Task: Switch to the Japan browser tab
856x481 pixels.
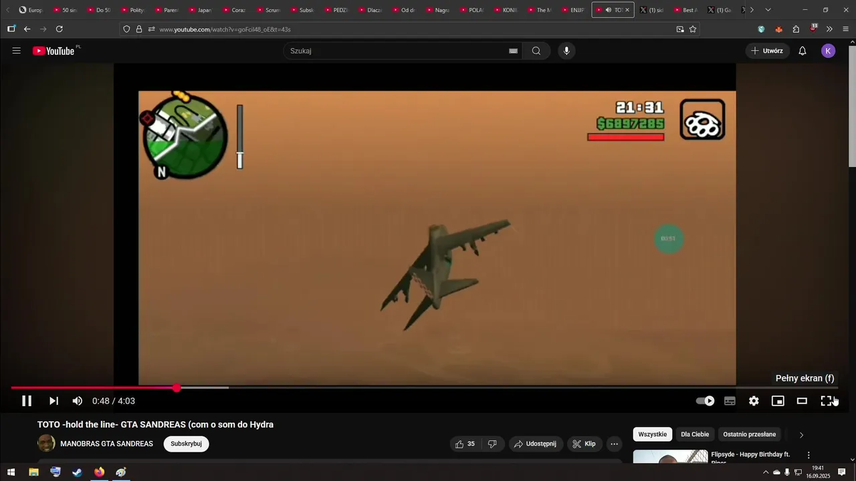Action: pos(199,10)
